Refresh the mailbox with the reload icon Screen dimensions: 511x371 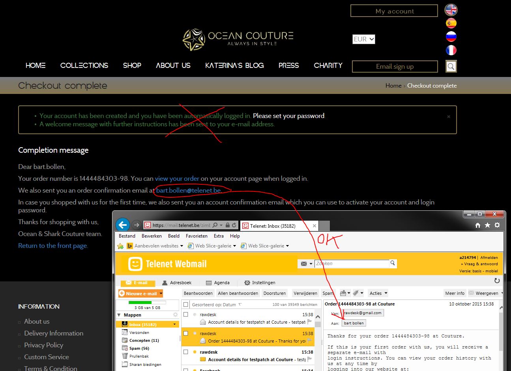tap(496, 281)
